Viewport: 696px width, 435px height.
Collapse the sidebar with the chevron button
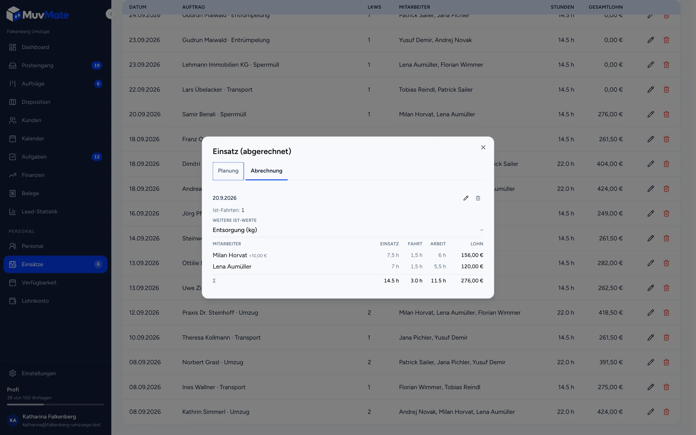pyautogui.click(x=110, y=14)
